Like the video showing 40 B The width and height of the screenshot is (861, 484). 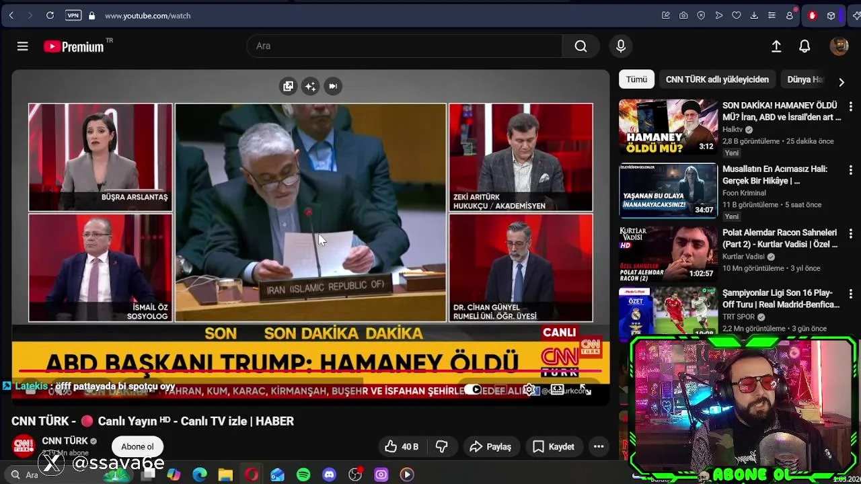coord(402,446)
